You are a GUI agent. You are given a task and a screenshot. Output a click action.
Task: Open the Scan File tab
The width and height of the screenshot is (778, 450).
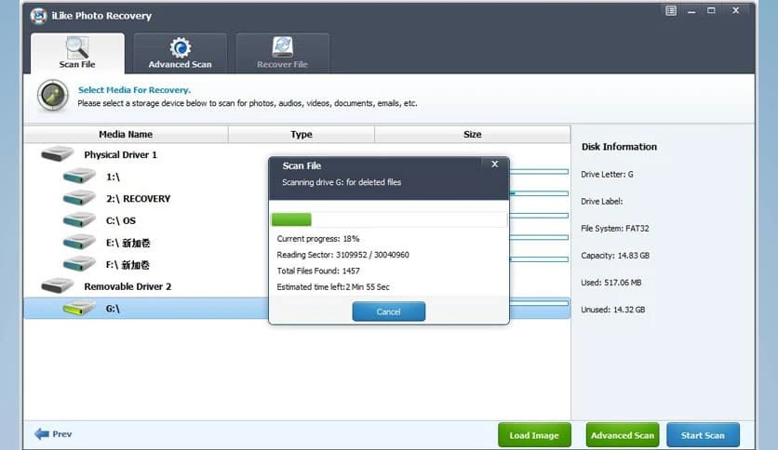point(77,53)
